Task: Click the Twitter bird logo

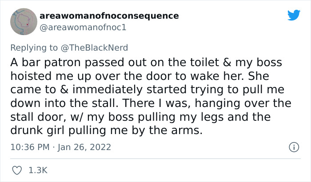Action: 294,16
